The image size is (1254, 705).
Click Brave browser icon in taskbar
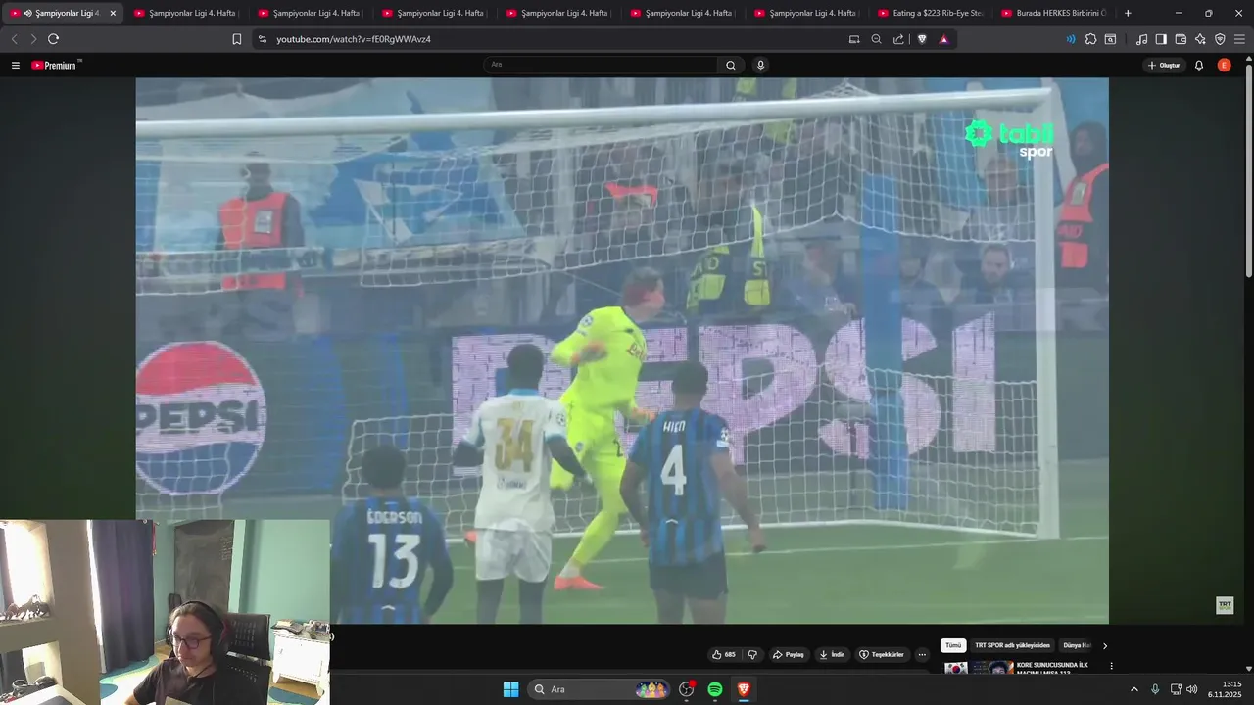[744, 689]
